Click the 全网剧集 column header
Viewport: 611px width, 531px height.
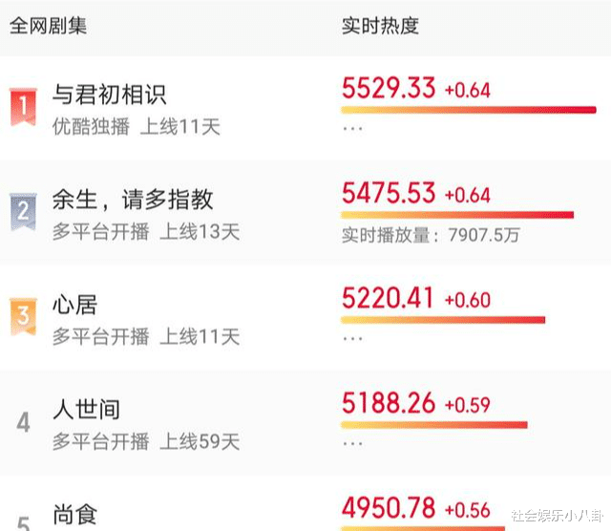(48, 26)
